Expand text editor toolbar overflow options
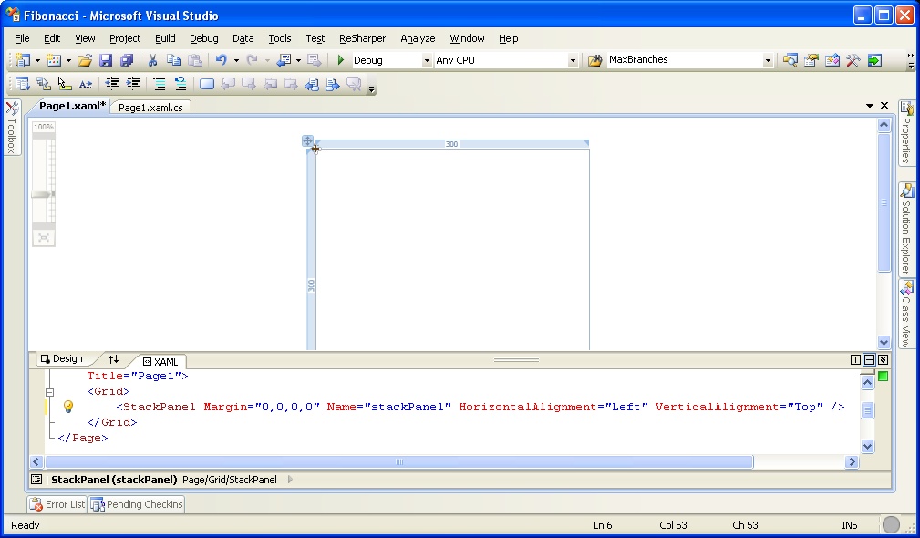 point(371,89)
